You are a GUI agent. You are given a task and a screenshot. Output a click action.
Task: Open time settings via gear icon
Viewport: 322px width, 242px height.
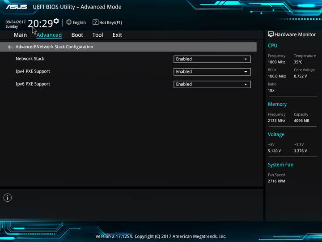[x=56, y=21]
